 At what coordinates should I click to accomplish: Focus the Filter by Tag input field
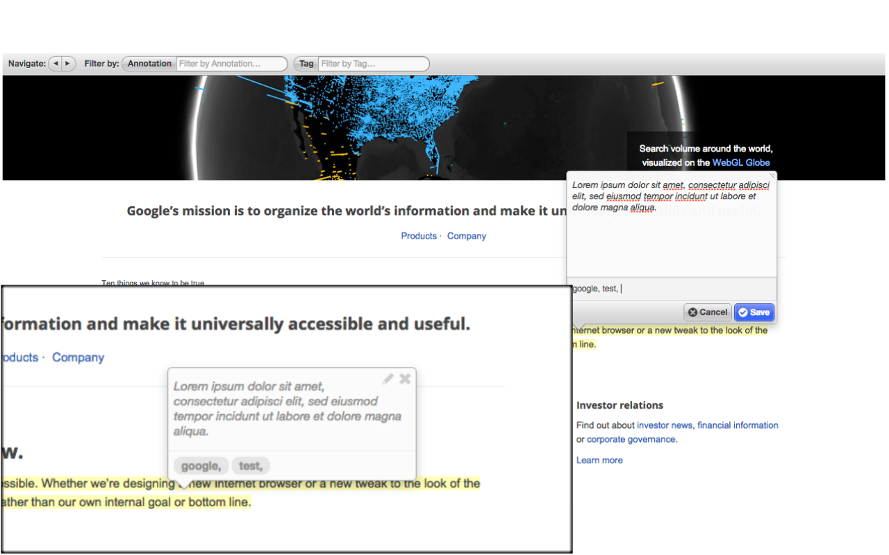click(x=374, y=64)
